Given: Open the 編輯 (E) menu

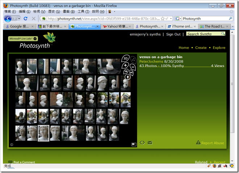Looking at the screenshot, I should (24, 12).
